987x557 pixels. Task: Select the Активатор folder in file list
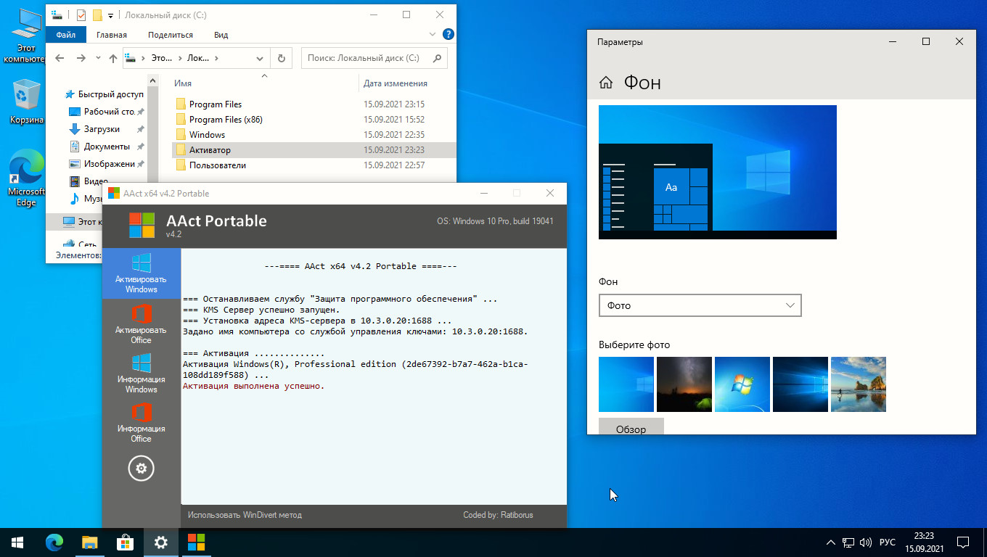click(x=210, y=150)
